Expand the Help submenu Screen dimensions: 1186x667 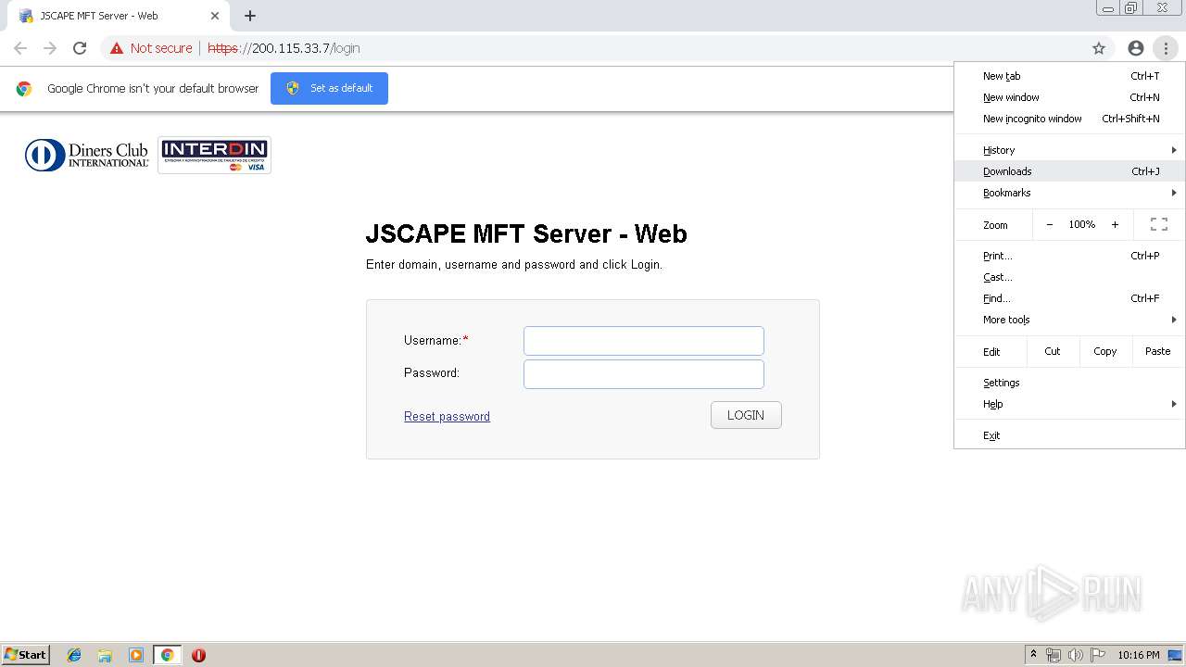(x=1070, y=404)
